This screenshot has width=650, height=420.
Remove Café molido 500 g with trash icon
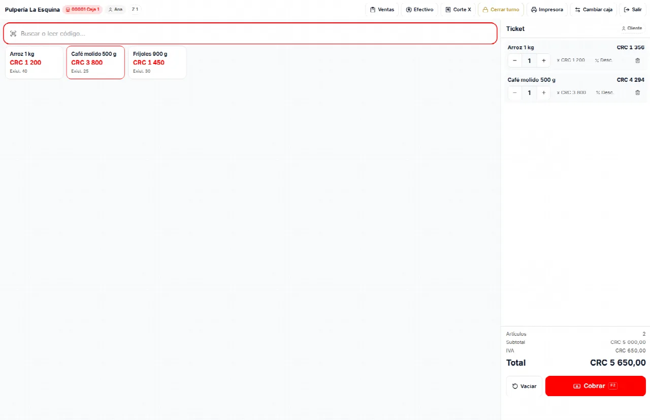pos(638,93)
